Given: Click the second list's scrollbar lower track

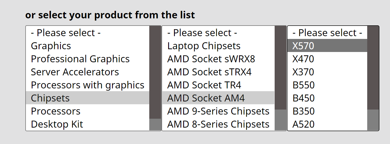Looking at the screenshot, I should (280, 120).
